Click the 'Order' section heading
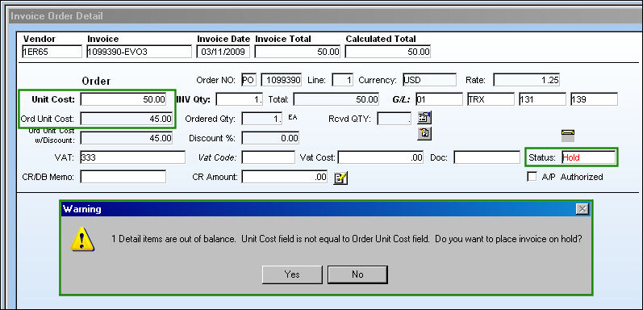This screenshot has height=310, width=643. (x=96, y=81)
